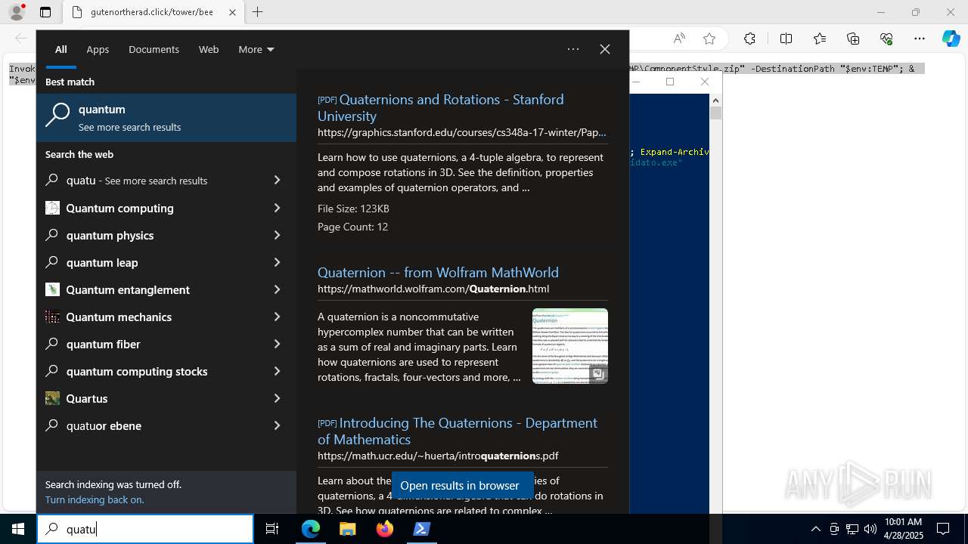Add this page to favorites star
Viewport: 968px width, 544px height.
point(709,39)
